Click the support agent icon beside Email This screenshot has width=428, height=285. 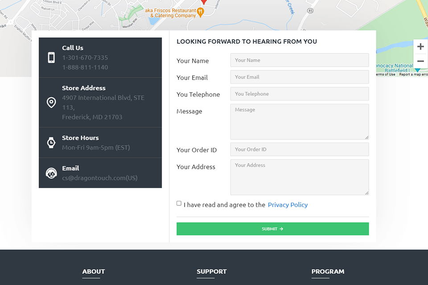click(x=51, y=173)
